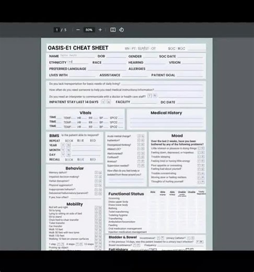Click the SOC DATE blank field

pos(190,56)
